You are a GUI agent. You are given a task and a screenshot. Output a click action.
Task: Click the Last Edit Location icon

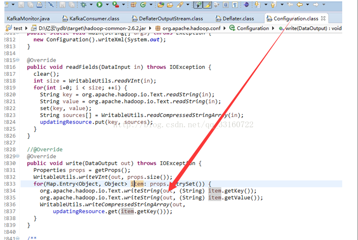[x=290, y=4]
